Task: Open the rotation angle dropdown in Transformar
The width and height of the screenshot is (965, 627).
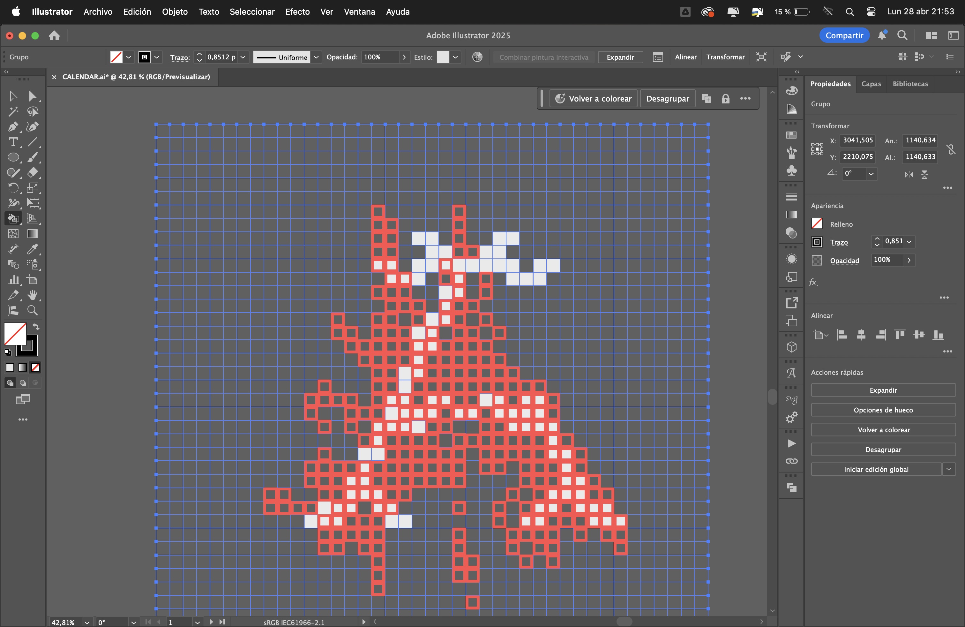Action: tap(871, 174)
